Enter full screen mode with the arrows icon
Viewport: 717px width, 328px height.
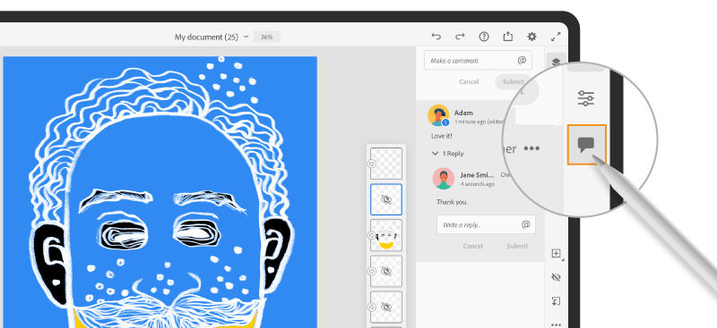pos(556,37)
